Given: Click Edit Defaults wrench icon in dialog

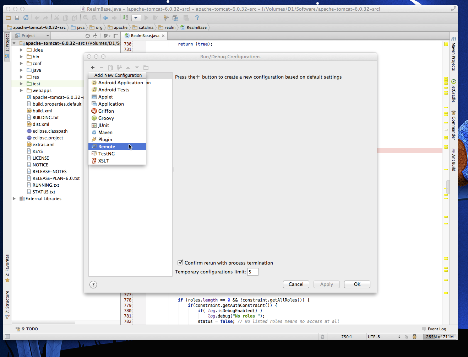Looking at the screenshot, I should [119, 68].
